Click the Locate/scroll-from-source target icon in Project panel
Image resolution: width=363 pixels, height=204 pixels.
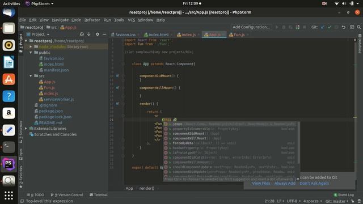coord(82,34)
